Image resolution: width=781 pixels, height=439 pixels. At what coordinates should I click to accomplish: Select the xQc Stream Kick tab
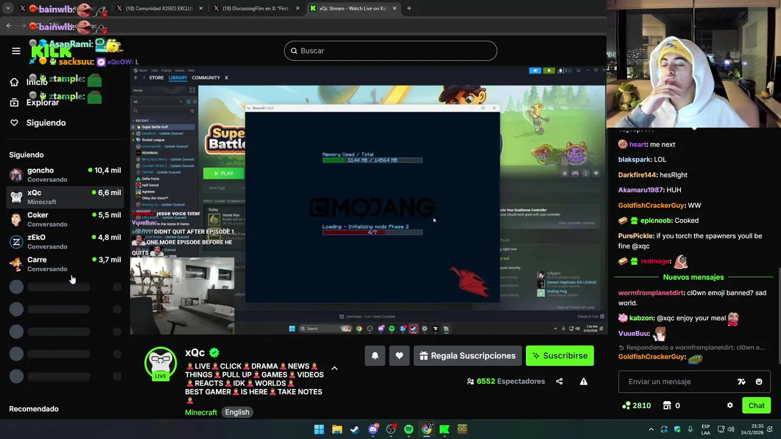coord(353,9)
